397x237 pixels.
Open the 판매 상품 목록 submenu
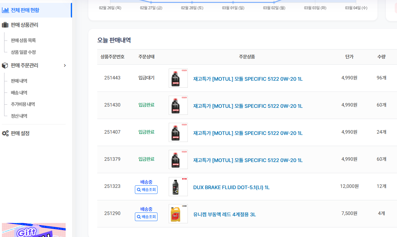(x=23, y=41)
